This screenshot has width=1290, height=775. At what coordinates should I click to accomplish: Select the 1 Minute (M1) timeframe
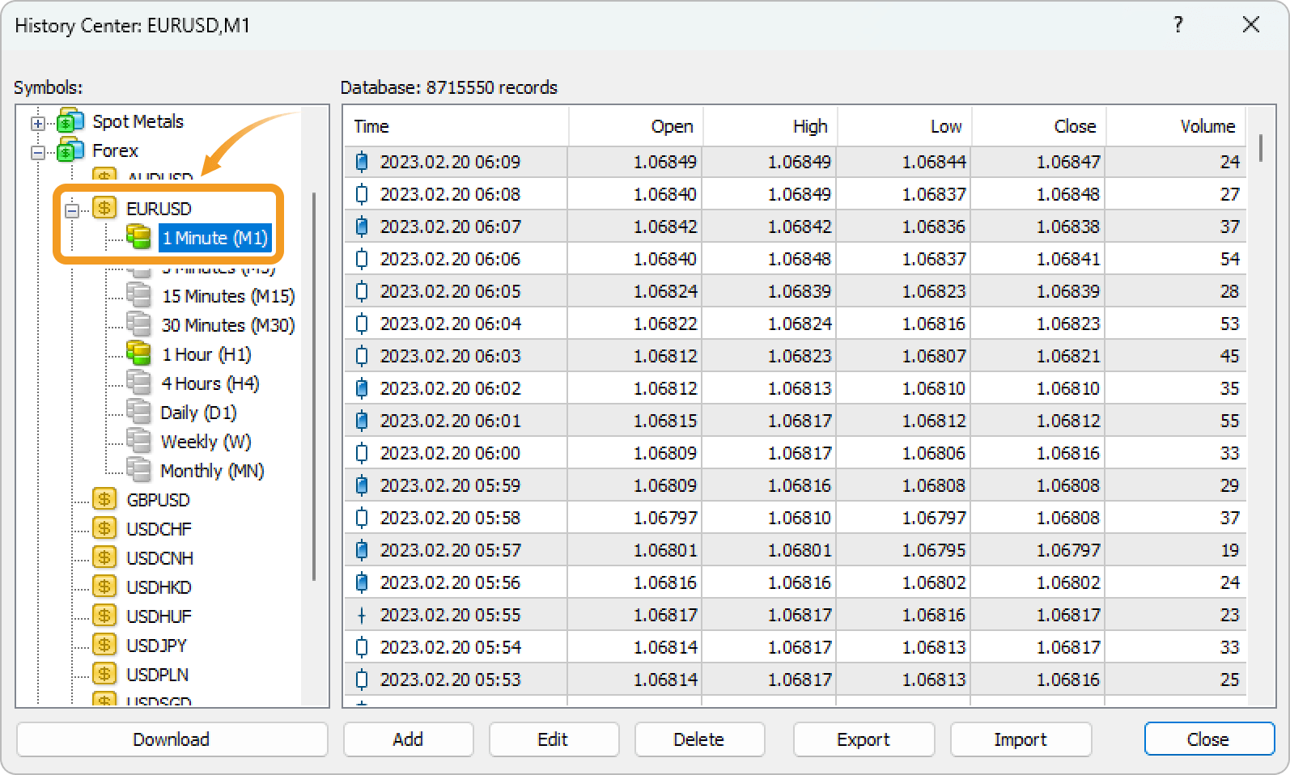click(x=214, y=238)
